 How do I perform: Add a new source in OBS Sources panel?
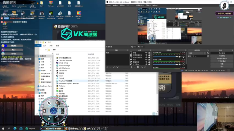131,67
